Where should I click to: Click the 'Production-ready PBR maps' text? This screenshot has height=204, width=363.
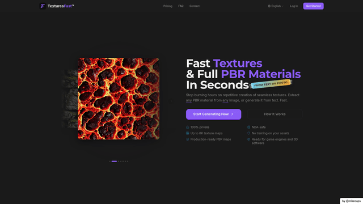click(210, 139)
